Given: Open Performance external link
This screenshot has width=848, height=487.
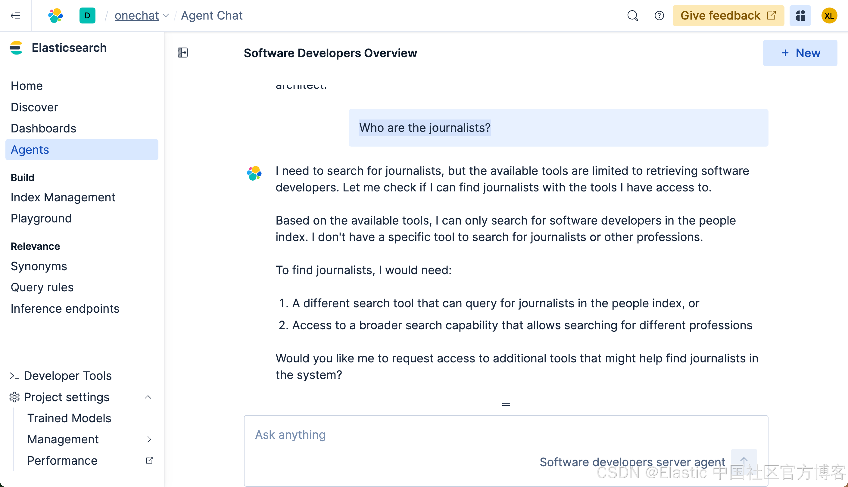Looking at the screenshot, I should tap(62, 461).
